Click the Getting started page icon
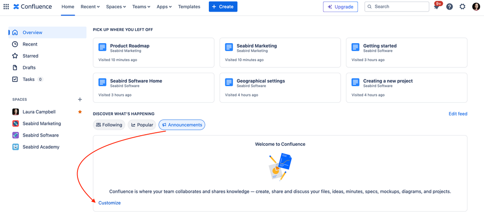Image resolution: width=484 pixels, height=219 pixels. [x=355, y=47]
